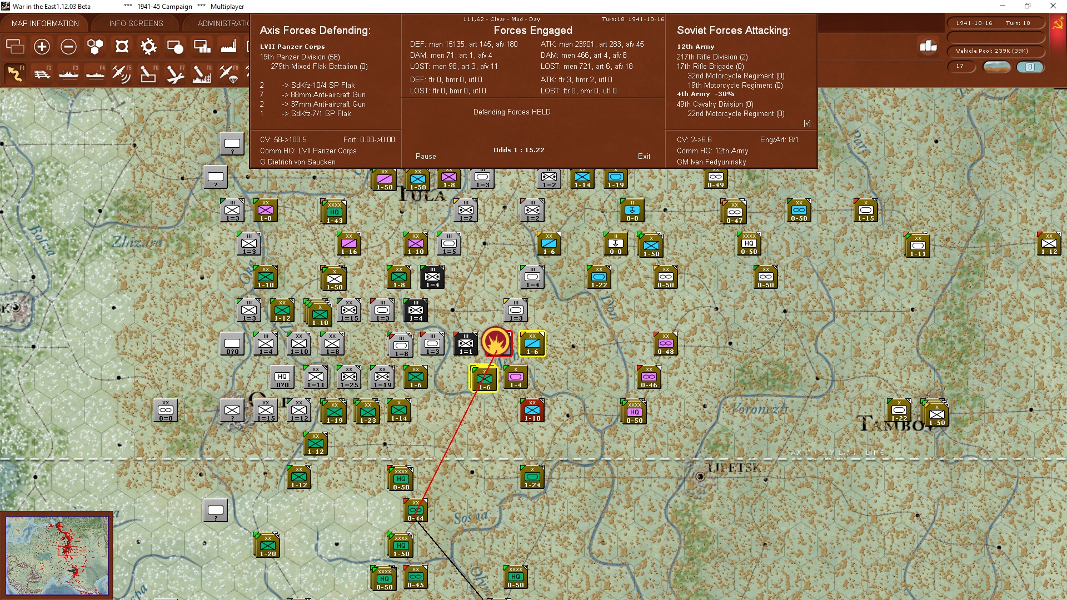Click the Defending Forces HELD result
The image size is (1067, 600).
coord(512,112)
